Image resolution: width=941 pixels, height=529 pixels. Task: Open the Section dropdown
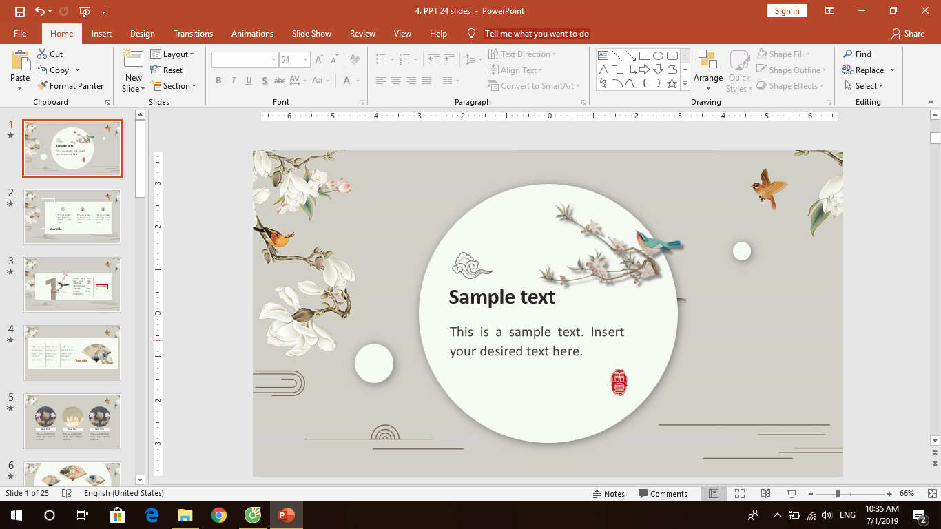pyautogui.click(x=173, y=86)
